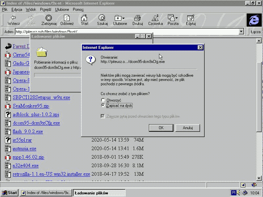
Task: Choose Zapisać na dysk radio option
Action: (103, 106)
